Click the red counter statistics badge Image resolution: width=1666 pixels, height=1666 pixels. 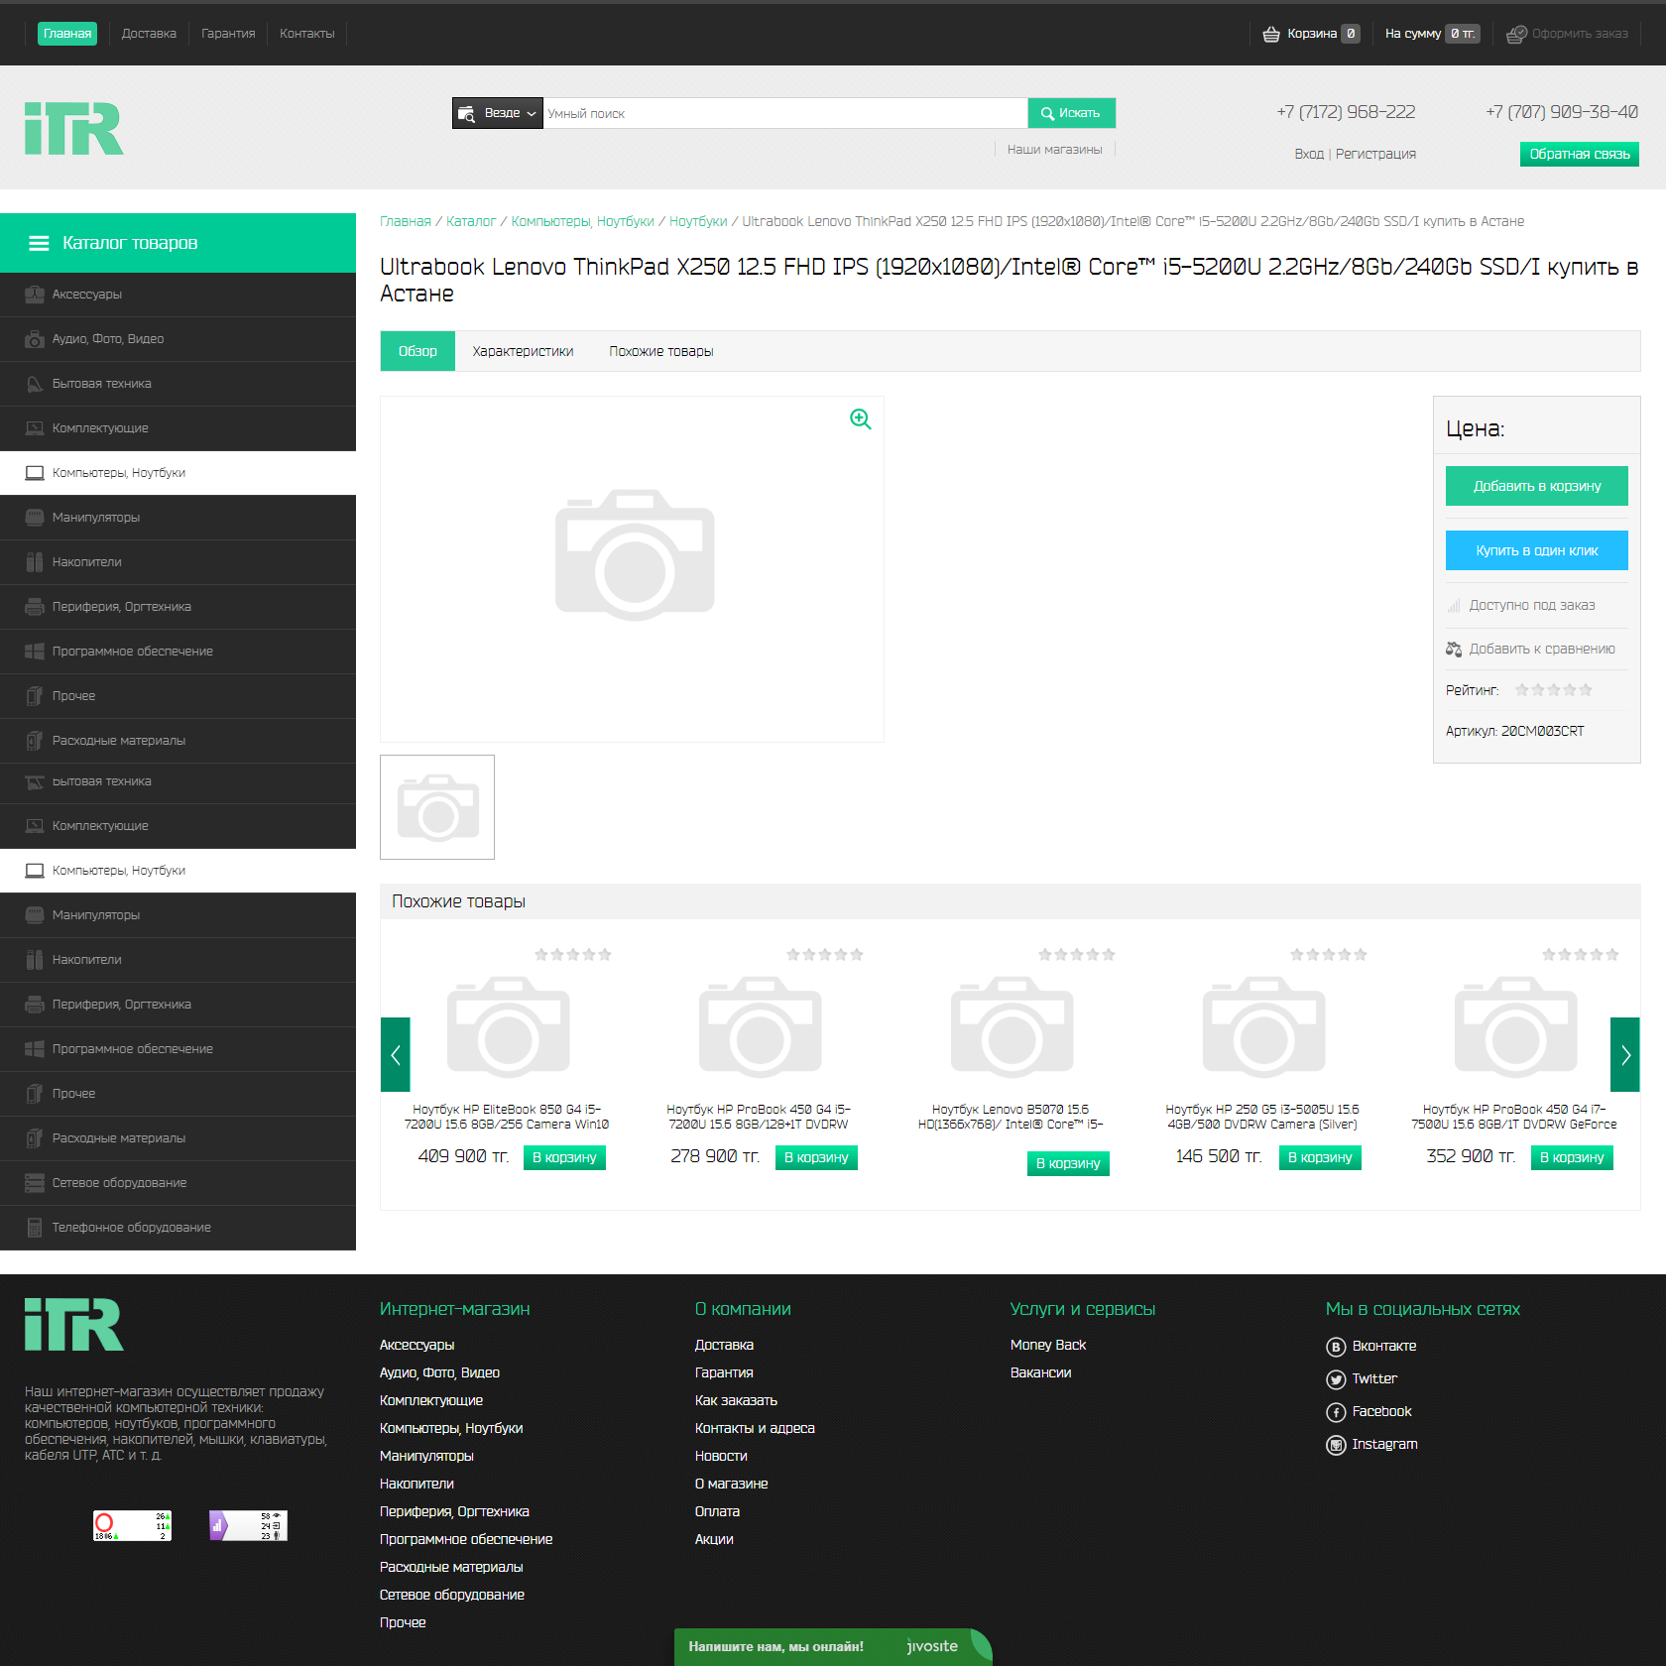click(132, 1525)
